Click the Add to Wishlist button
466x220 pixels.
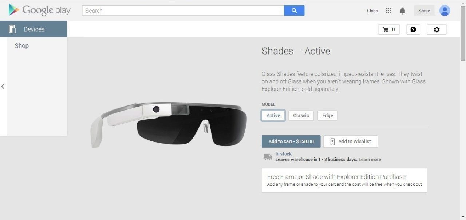[x=351, y=141]
